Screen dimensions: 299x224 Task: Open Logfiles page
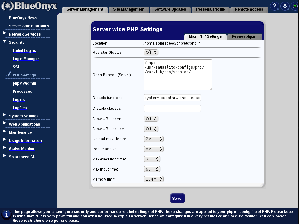click(x=20, y=108)
